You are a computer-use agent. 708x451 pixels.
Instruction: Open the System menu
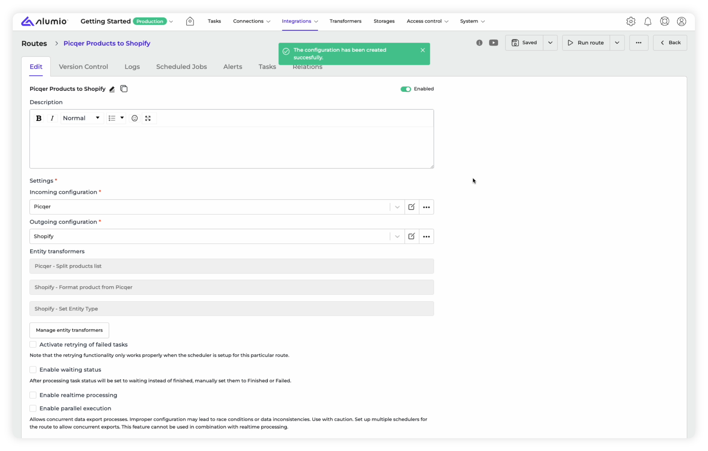(x=472, y=21)
